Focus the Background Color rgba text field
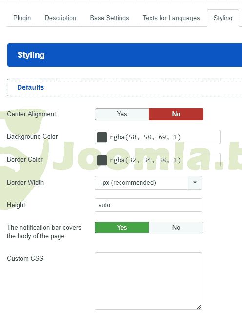 tap(158, 137)
